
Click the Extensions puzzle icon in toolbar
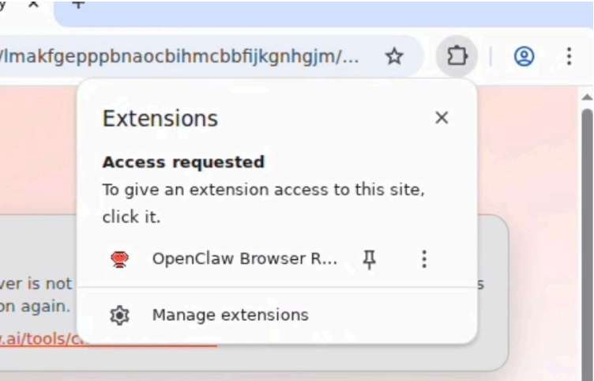(x=457, y=56)
